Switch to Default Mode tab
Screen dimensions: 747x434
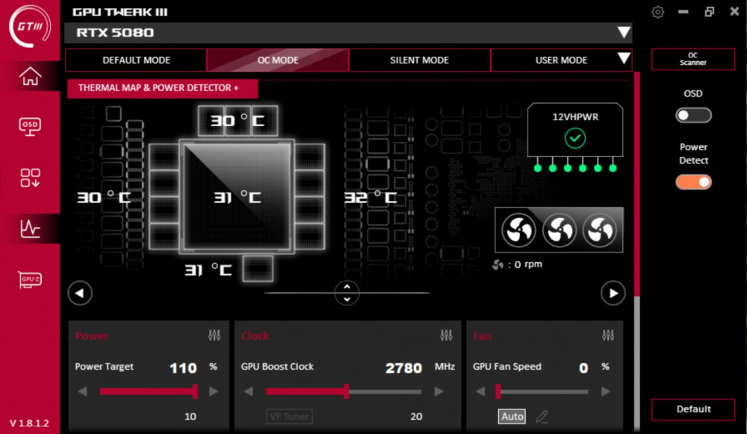136,60
